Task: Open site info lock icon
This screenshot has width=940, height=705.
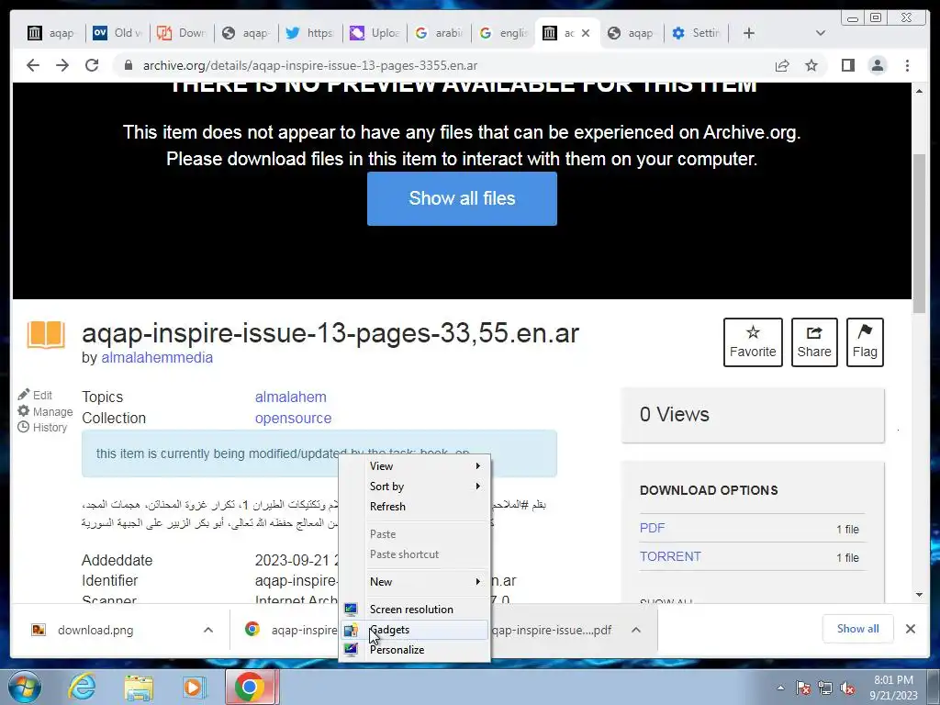Action: click(x=128, y=65)
